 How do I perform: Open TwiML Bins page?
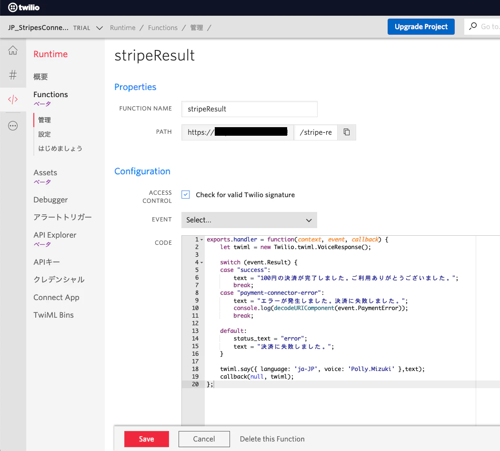tap(53, 315)
